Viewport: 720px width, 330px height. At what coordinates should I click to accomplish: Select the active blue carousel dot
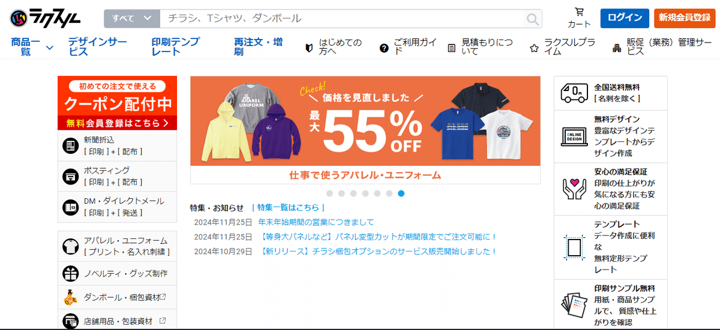(x=401, y=193)
